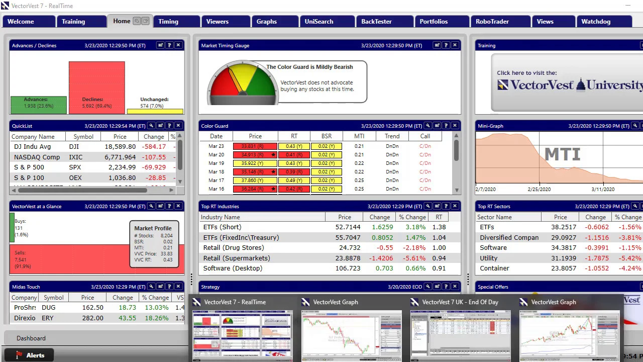Pop out the Color Guard panel

click(x=437, y=126)
